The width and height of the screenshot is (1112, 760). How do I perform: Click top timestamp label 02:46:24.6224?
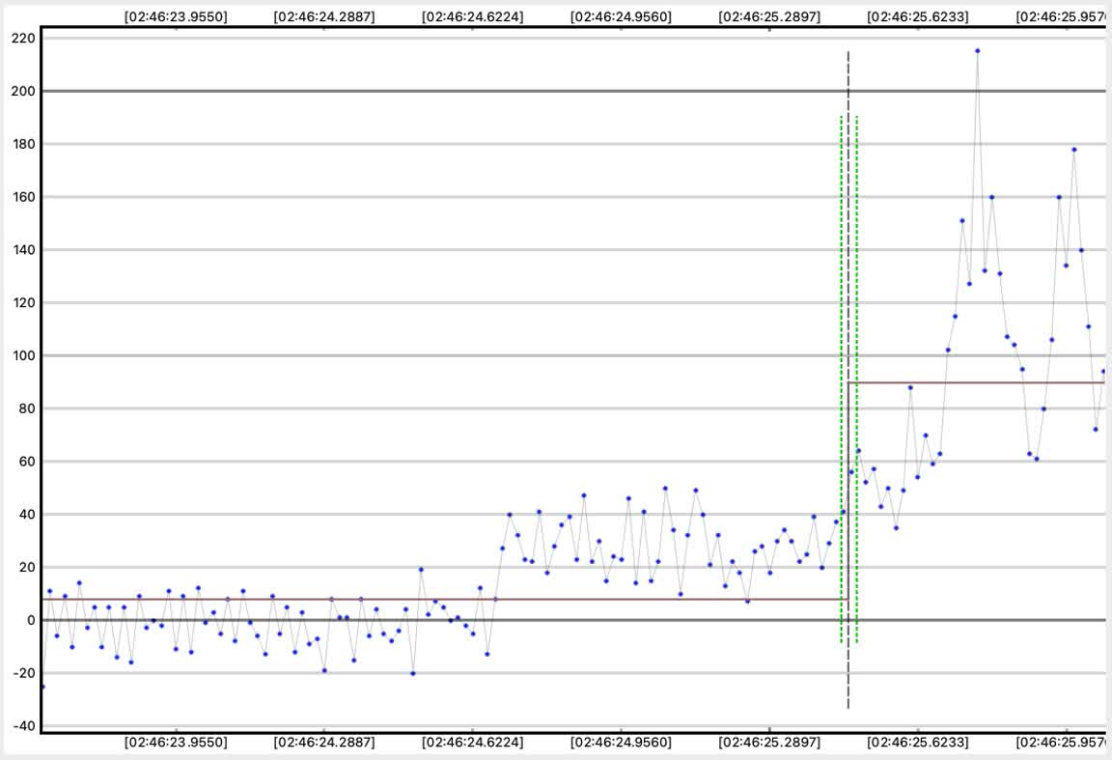472,16
